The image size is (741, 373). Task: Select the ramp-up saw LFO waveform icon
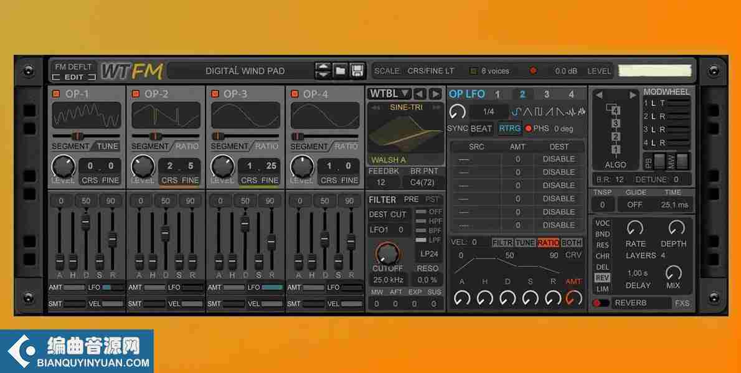[x=549, y=112]
